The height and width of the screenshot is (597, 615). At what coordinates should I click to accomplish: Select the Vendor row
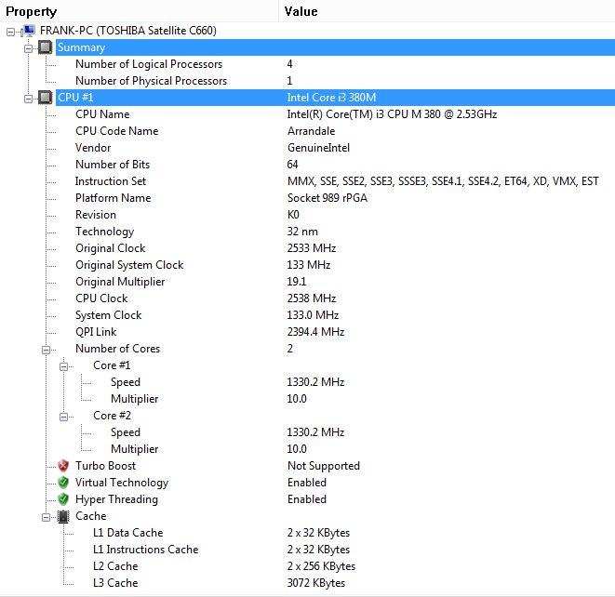point(307,148)
